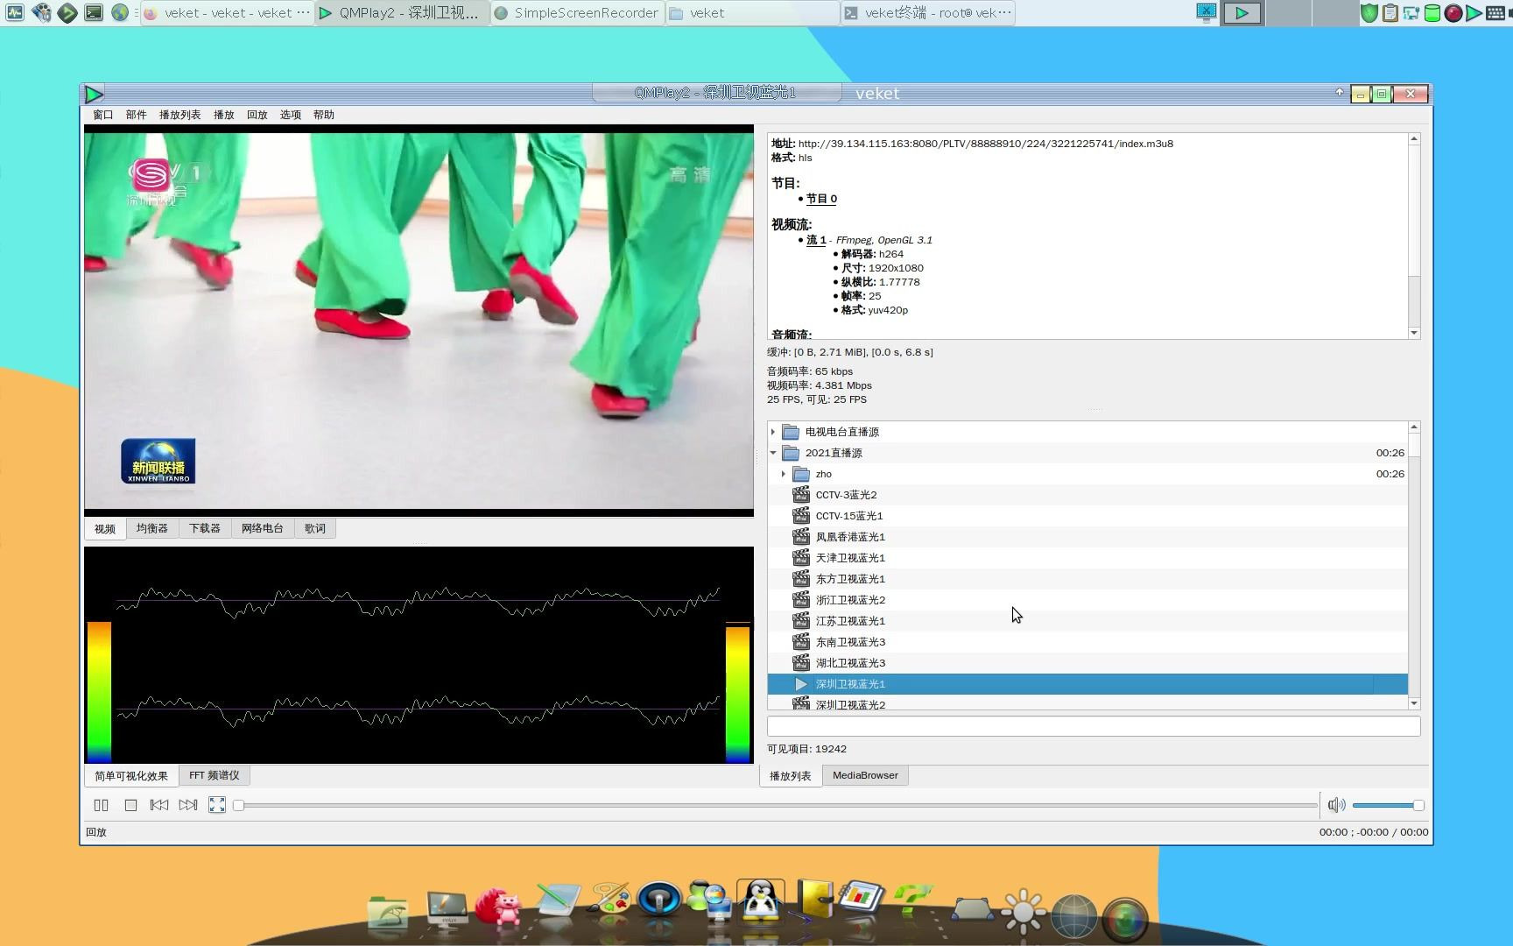Expand the 电视电台直播源 folder

point(773,432)
